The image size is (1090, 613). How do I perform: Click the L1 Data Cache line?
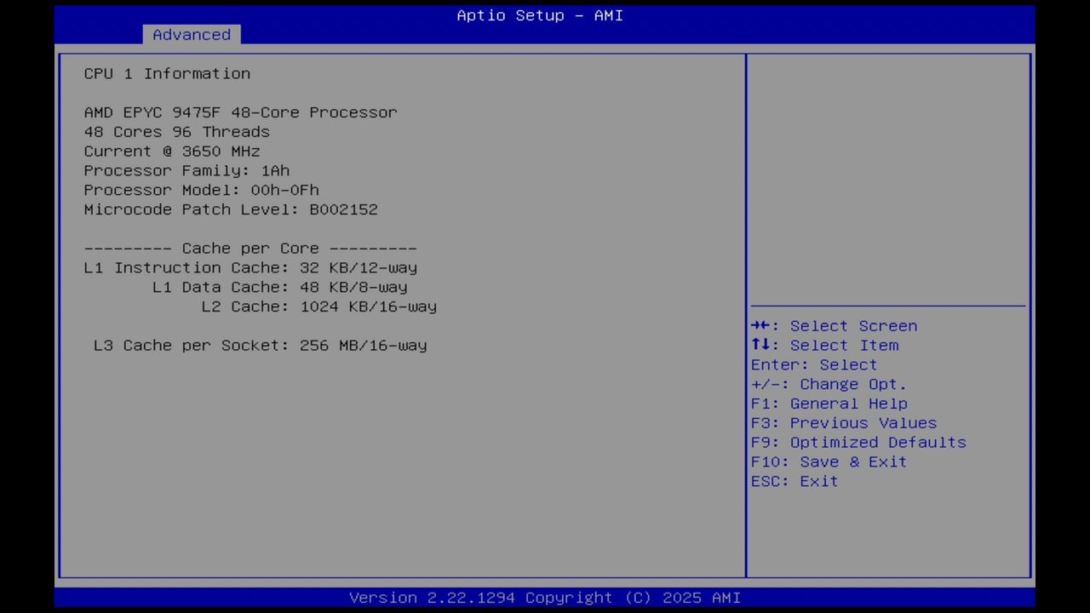coord(279,287)
